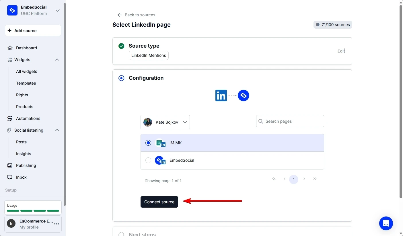The width and height of the screenshot is (403, 236).
Task: Click the EmbedSocial page name text
Action: [182, 160]
